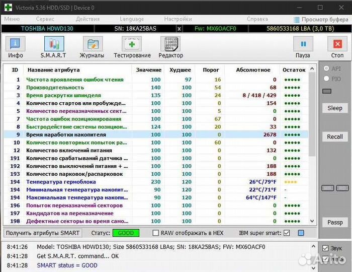Viewport: 352px width, 272px height.
Task: Click log line Get S.M.A.R.T. command... OK
Action: point(77,256)
